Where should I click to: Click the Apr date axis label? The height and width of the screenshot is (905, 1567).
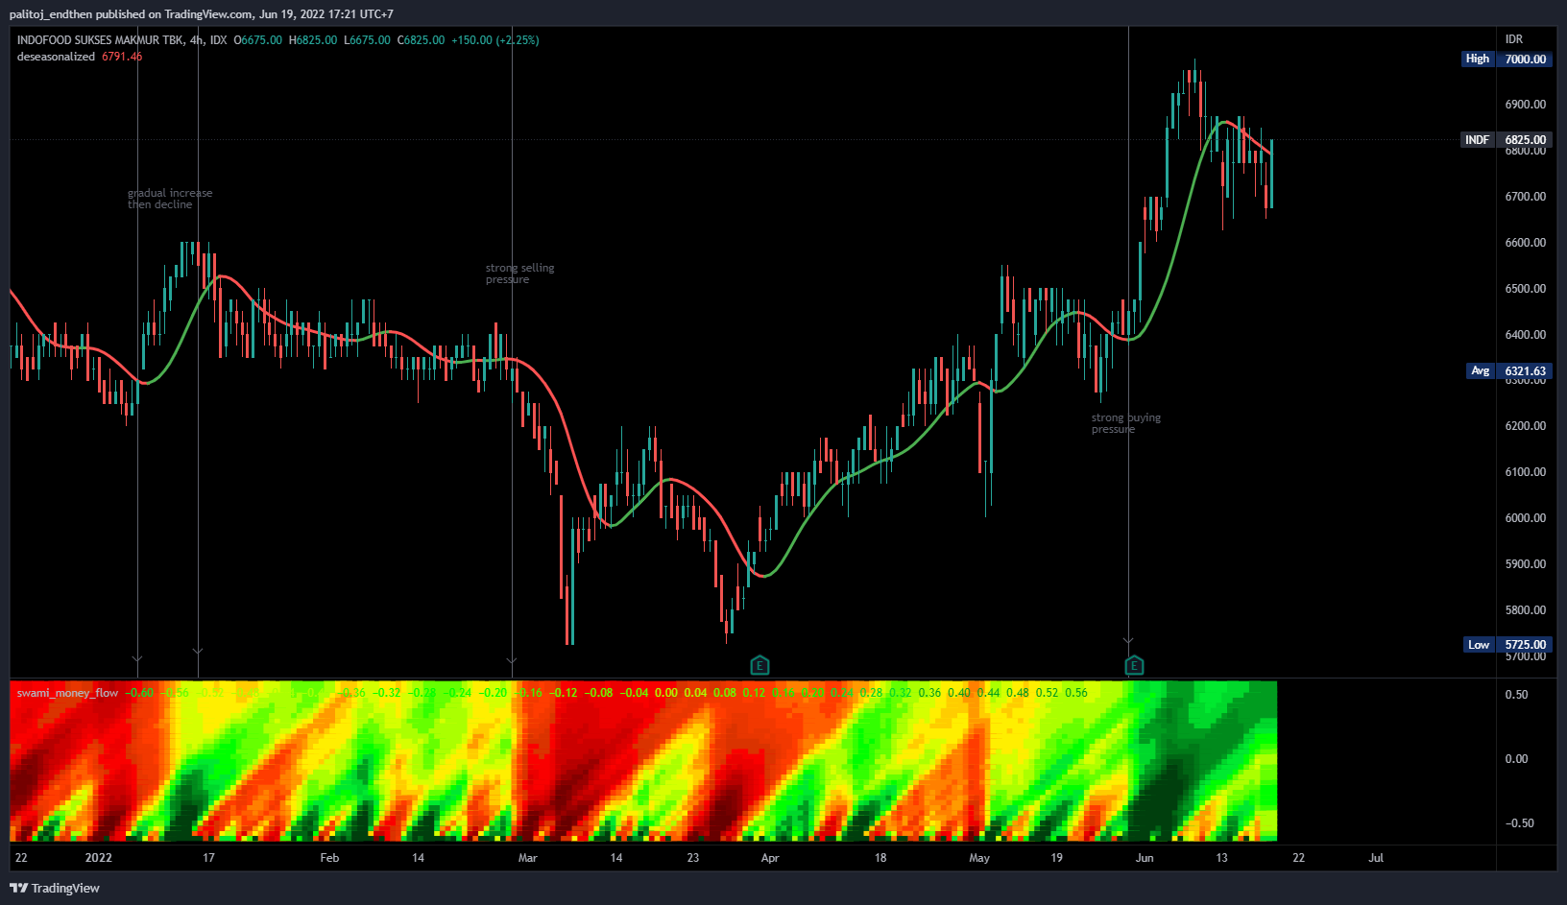(769, 858)
